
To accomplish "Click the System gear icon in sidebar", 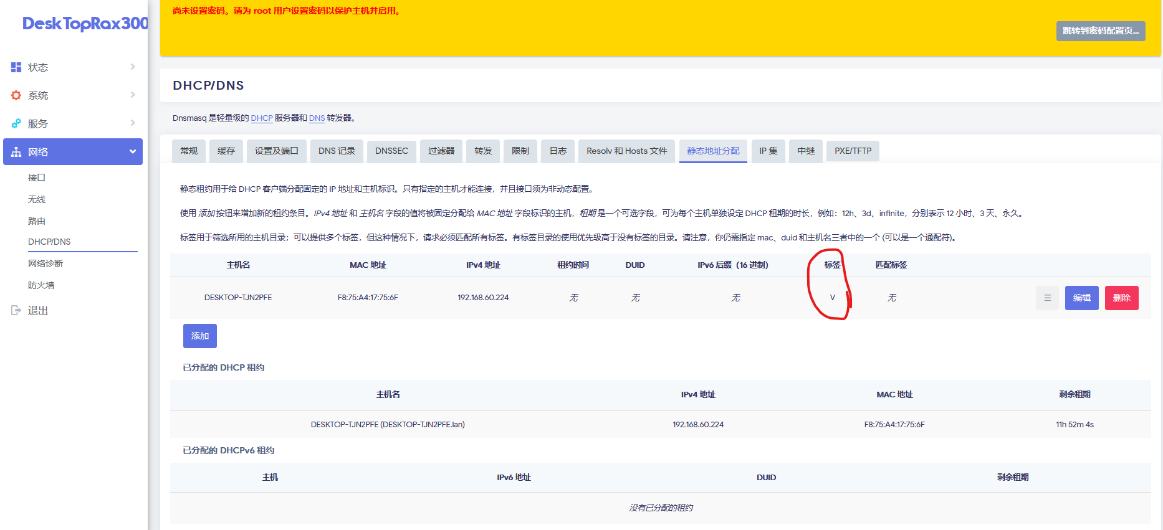I will point(16,95).
